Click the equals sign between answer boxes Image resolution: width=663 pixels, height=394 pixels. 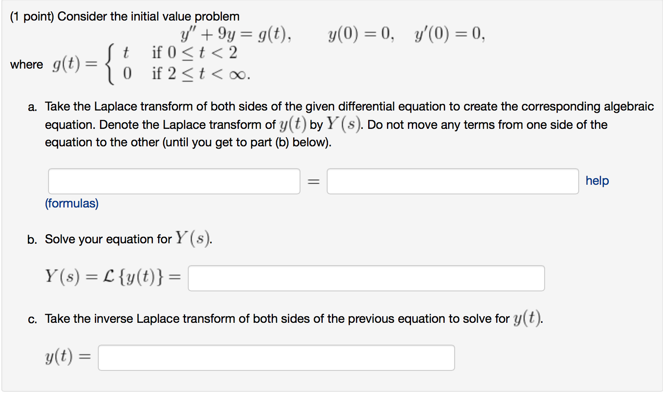313,181
